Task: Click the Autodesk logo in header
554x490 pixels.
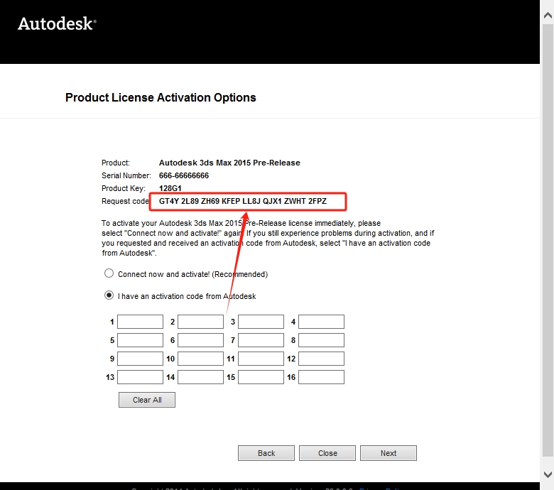Action: [56, 23]
